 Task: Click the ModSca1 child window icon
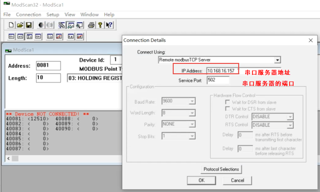(x=8, y=50)
